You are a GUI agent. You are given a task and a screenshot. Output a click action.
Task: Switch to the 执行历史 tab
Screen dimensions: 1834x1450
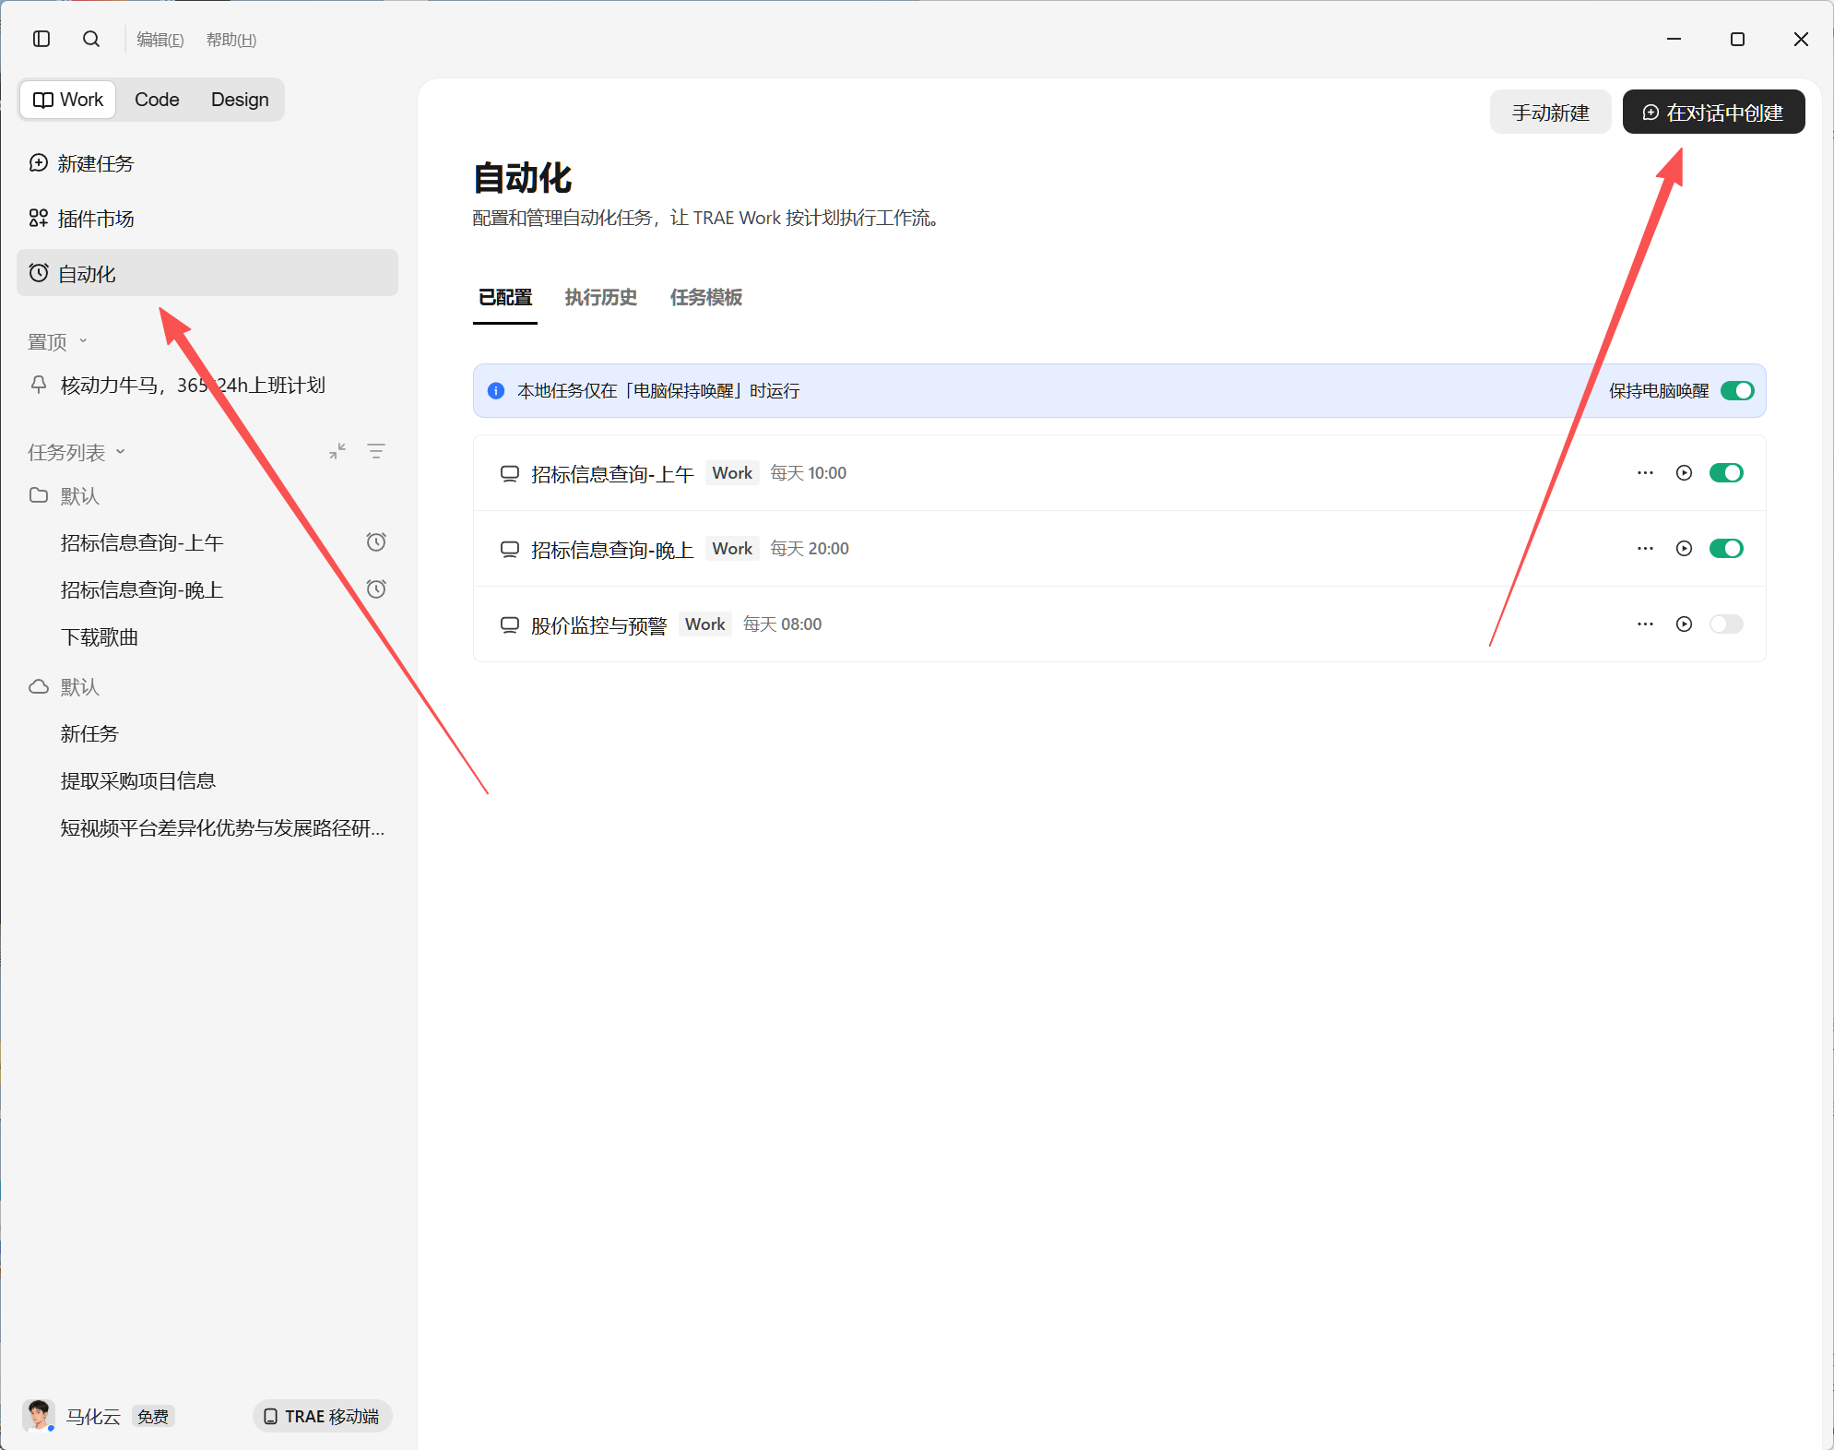point(601,297)
